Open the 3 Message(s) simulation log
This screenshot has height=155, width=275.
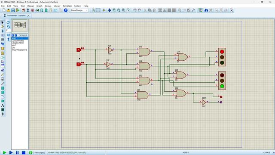[x=37, y=152]
